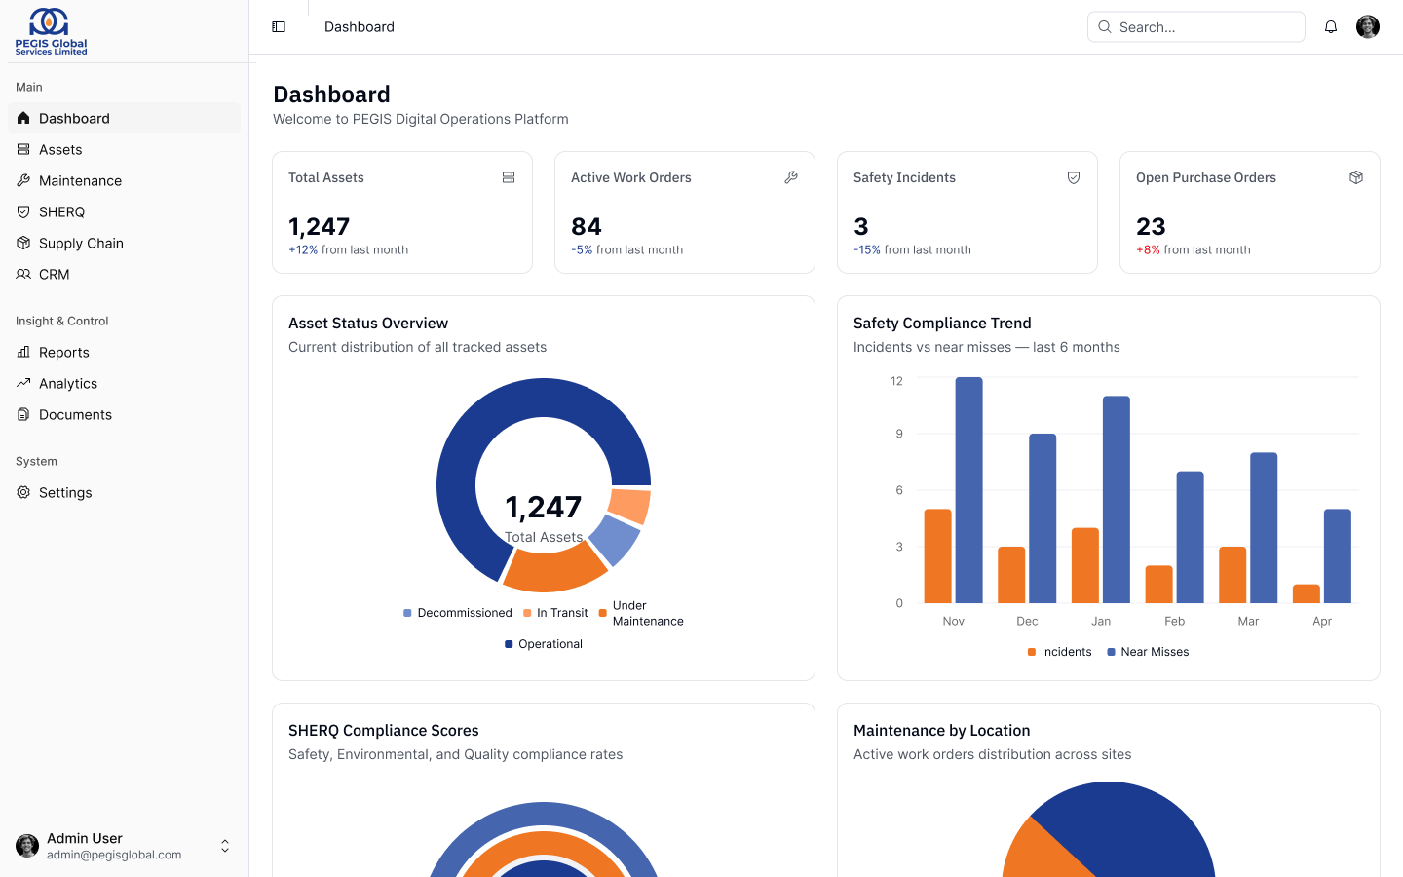Click the Settings gear icon
The image size is (1403, 877).
pyautogui.click(x=23, y=492)
